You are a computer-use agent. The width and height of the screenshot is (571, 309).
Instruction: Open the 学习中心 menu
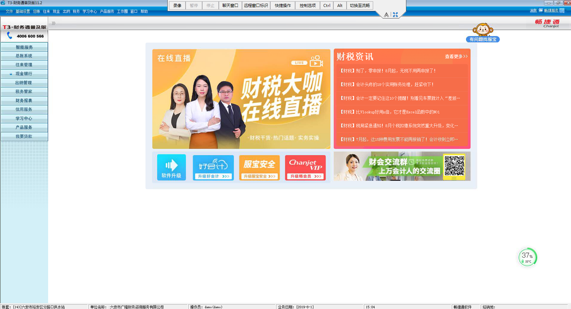coord(90,11)
